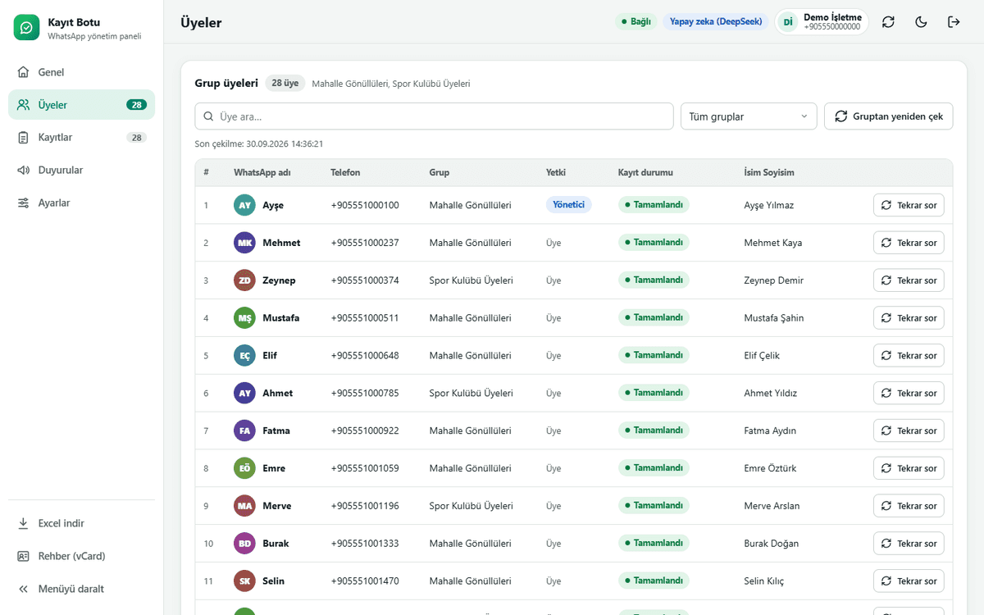The image size is (984, 615).
Task: Collapse sidebar with Menüyü daralt
Action: tap(81, 589)
